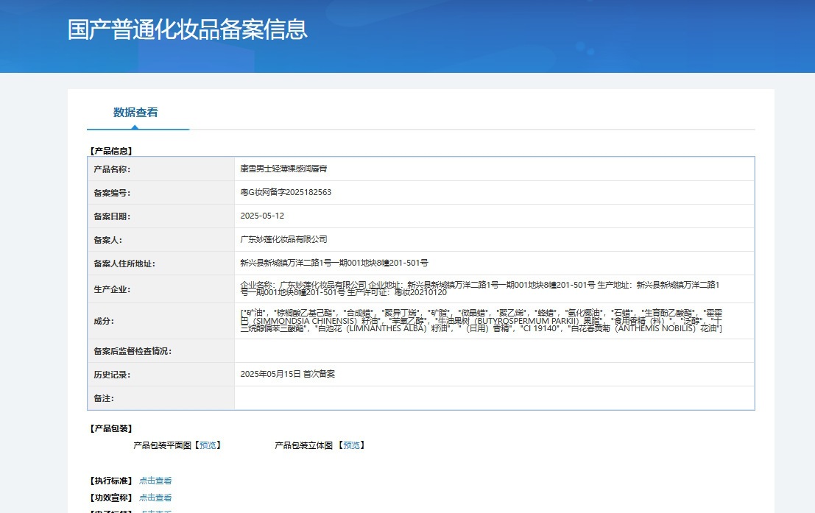Click the 备案日期 row label
This screenshot has width=815, height=513.
tap(112, 216)
